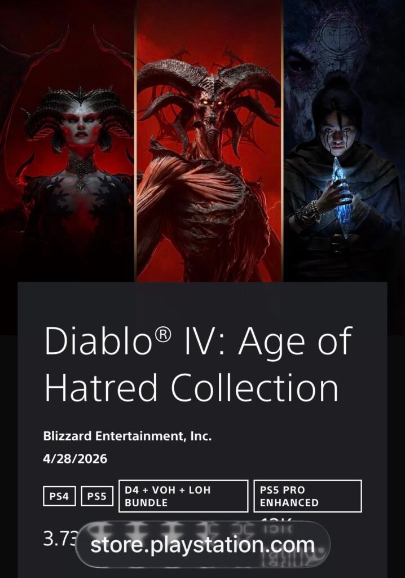Open the Blizzard Entertainment, Inc. publisher link
The width and height of the screenshot is (405, 578).
[127, 436]
